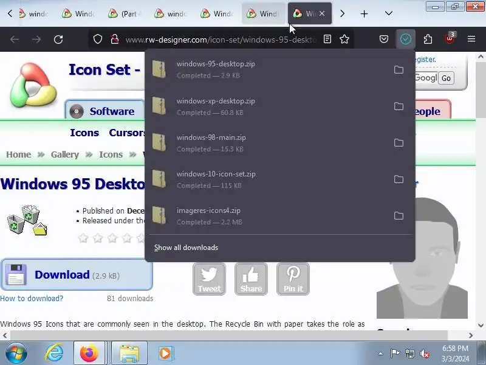Toggle the Firefox downloads panel button

(406, 39)
